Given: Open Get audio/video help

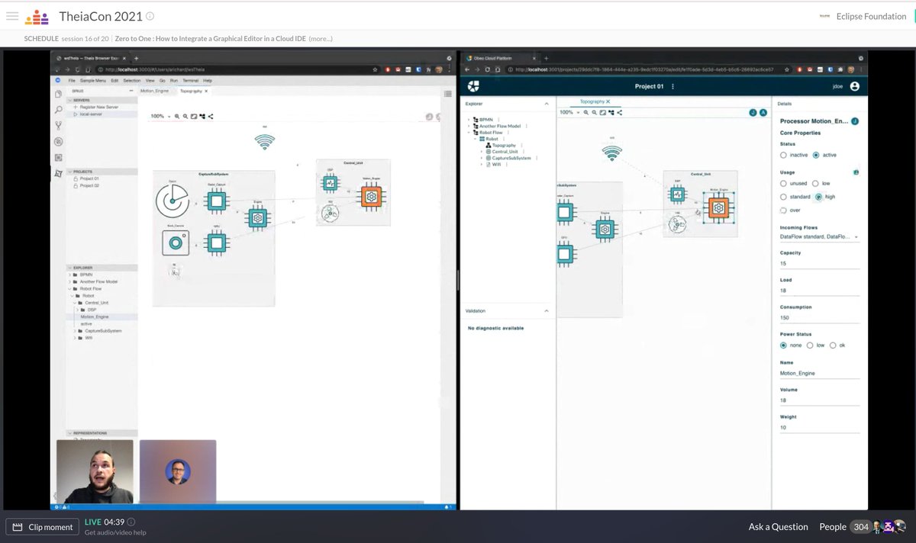Looking at the screenshot, I should (115, 532).
